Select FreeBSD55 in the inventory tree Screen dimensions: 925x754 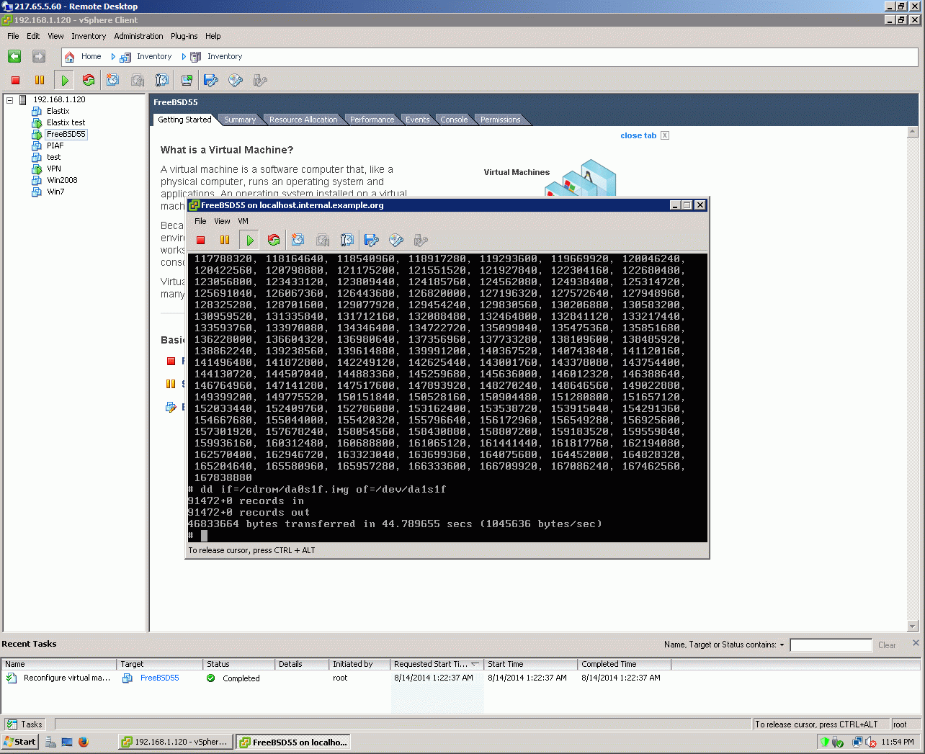tap(66, 134)
